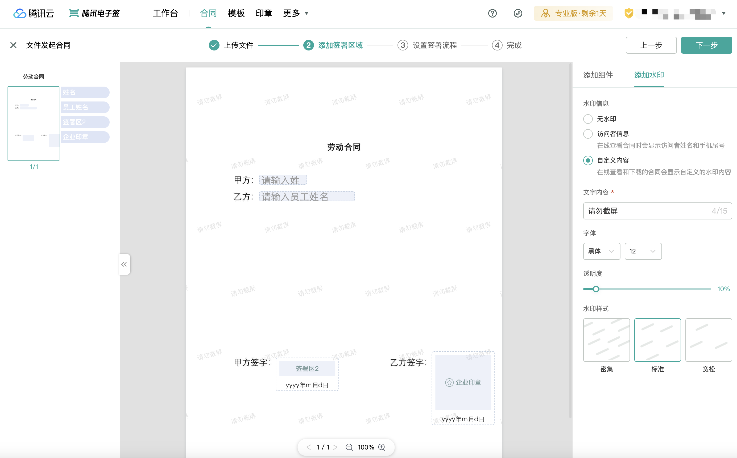Viewport: 737px width, 458px height.
Task: Open the 黑体 font dropdown
Action: click(x=601, y=251)
